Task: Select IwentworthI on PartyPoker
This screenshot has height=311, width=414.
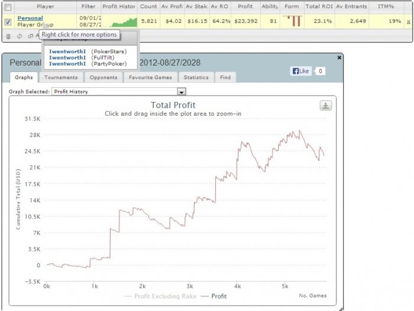Action: click(67, 64)
